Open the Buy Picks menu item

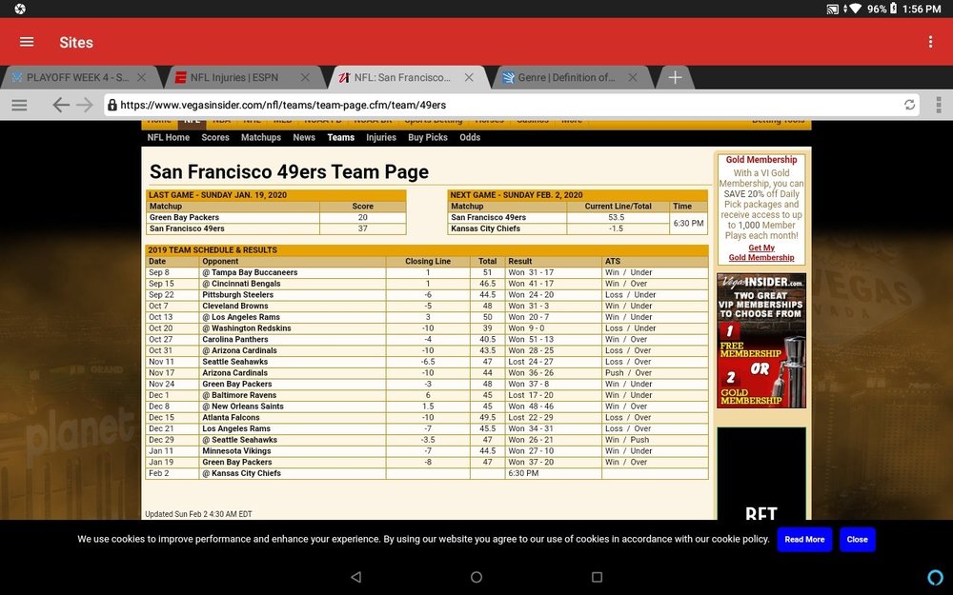pos(428,137)
